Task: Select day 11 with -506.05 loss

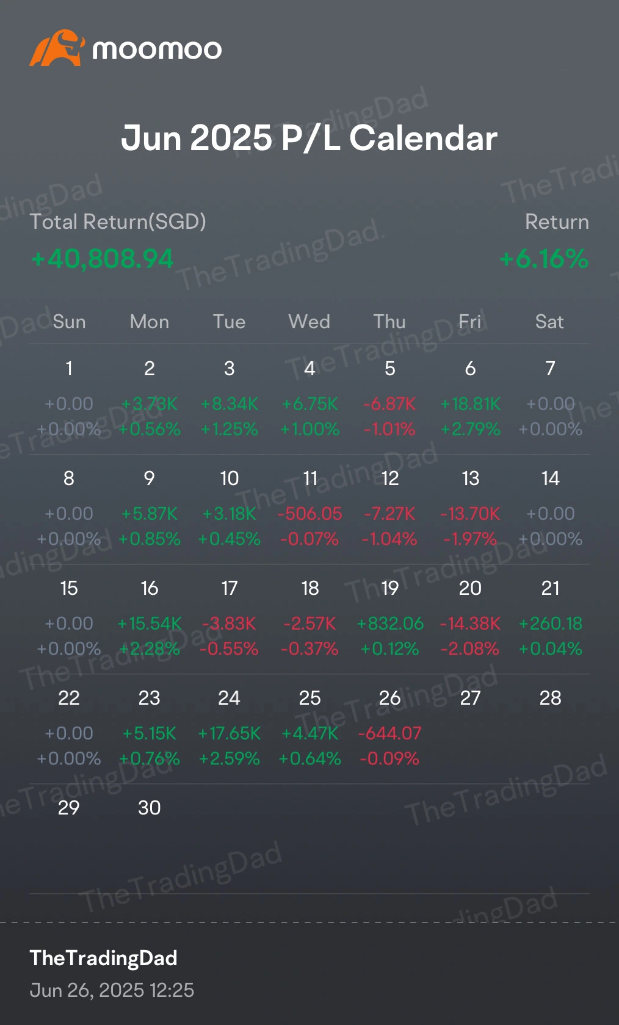Action: coord(310,509)
